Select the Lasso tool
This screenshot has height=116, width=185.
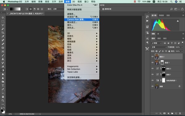click(x=3, y=25)
